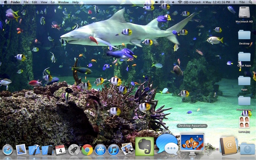Open Spotlight search magnifier
The height and width of the screenshot is (160, 256).
[x=250, y=2]
